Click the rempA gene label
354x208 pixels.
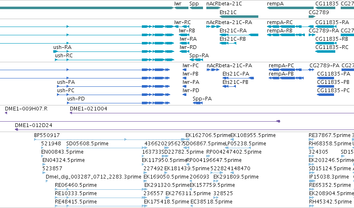pyautogui.click(x=275, y=4)
